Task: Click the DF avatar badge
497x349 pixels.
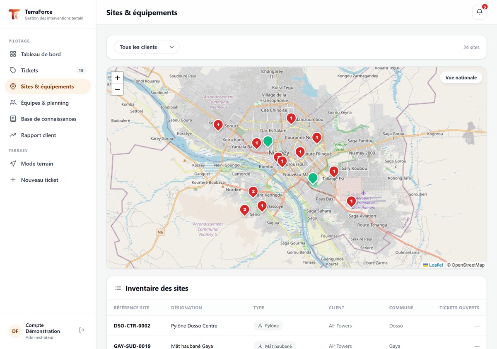Action: pos(15,331)
